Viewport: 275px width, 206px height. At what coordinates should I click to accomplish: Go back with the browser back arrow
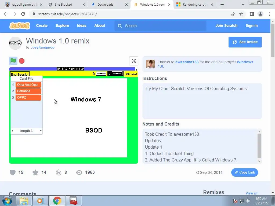click(6, 14)
